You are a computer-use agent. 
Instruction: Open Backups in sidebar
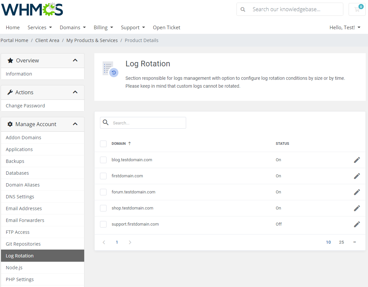[42, 161]
